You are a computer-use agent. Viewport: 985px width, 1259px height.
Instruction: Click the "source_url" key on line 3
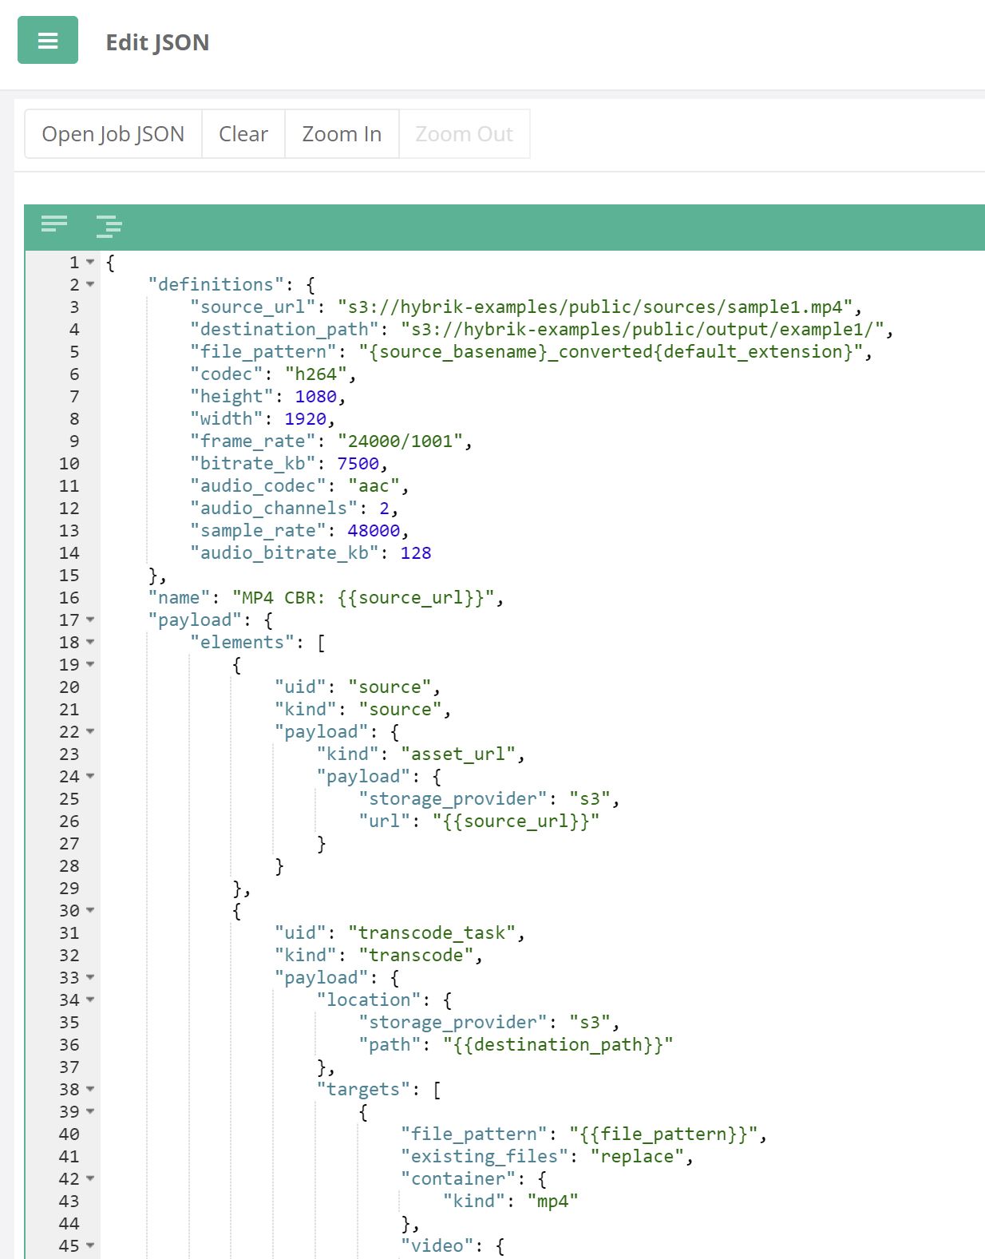[252, 307]
